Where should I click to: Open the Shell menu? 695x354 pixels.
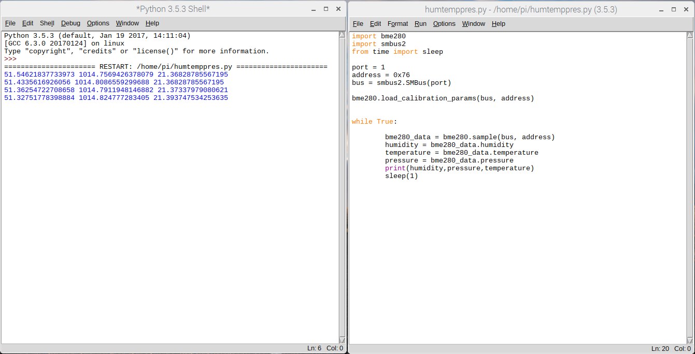[x=47, y=23]
